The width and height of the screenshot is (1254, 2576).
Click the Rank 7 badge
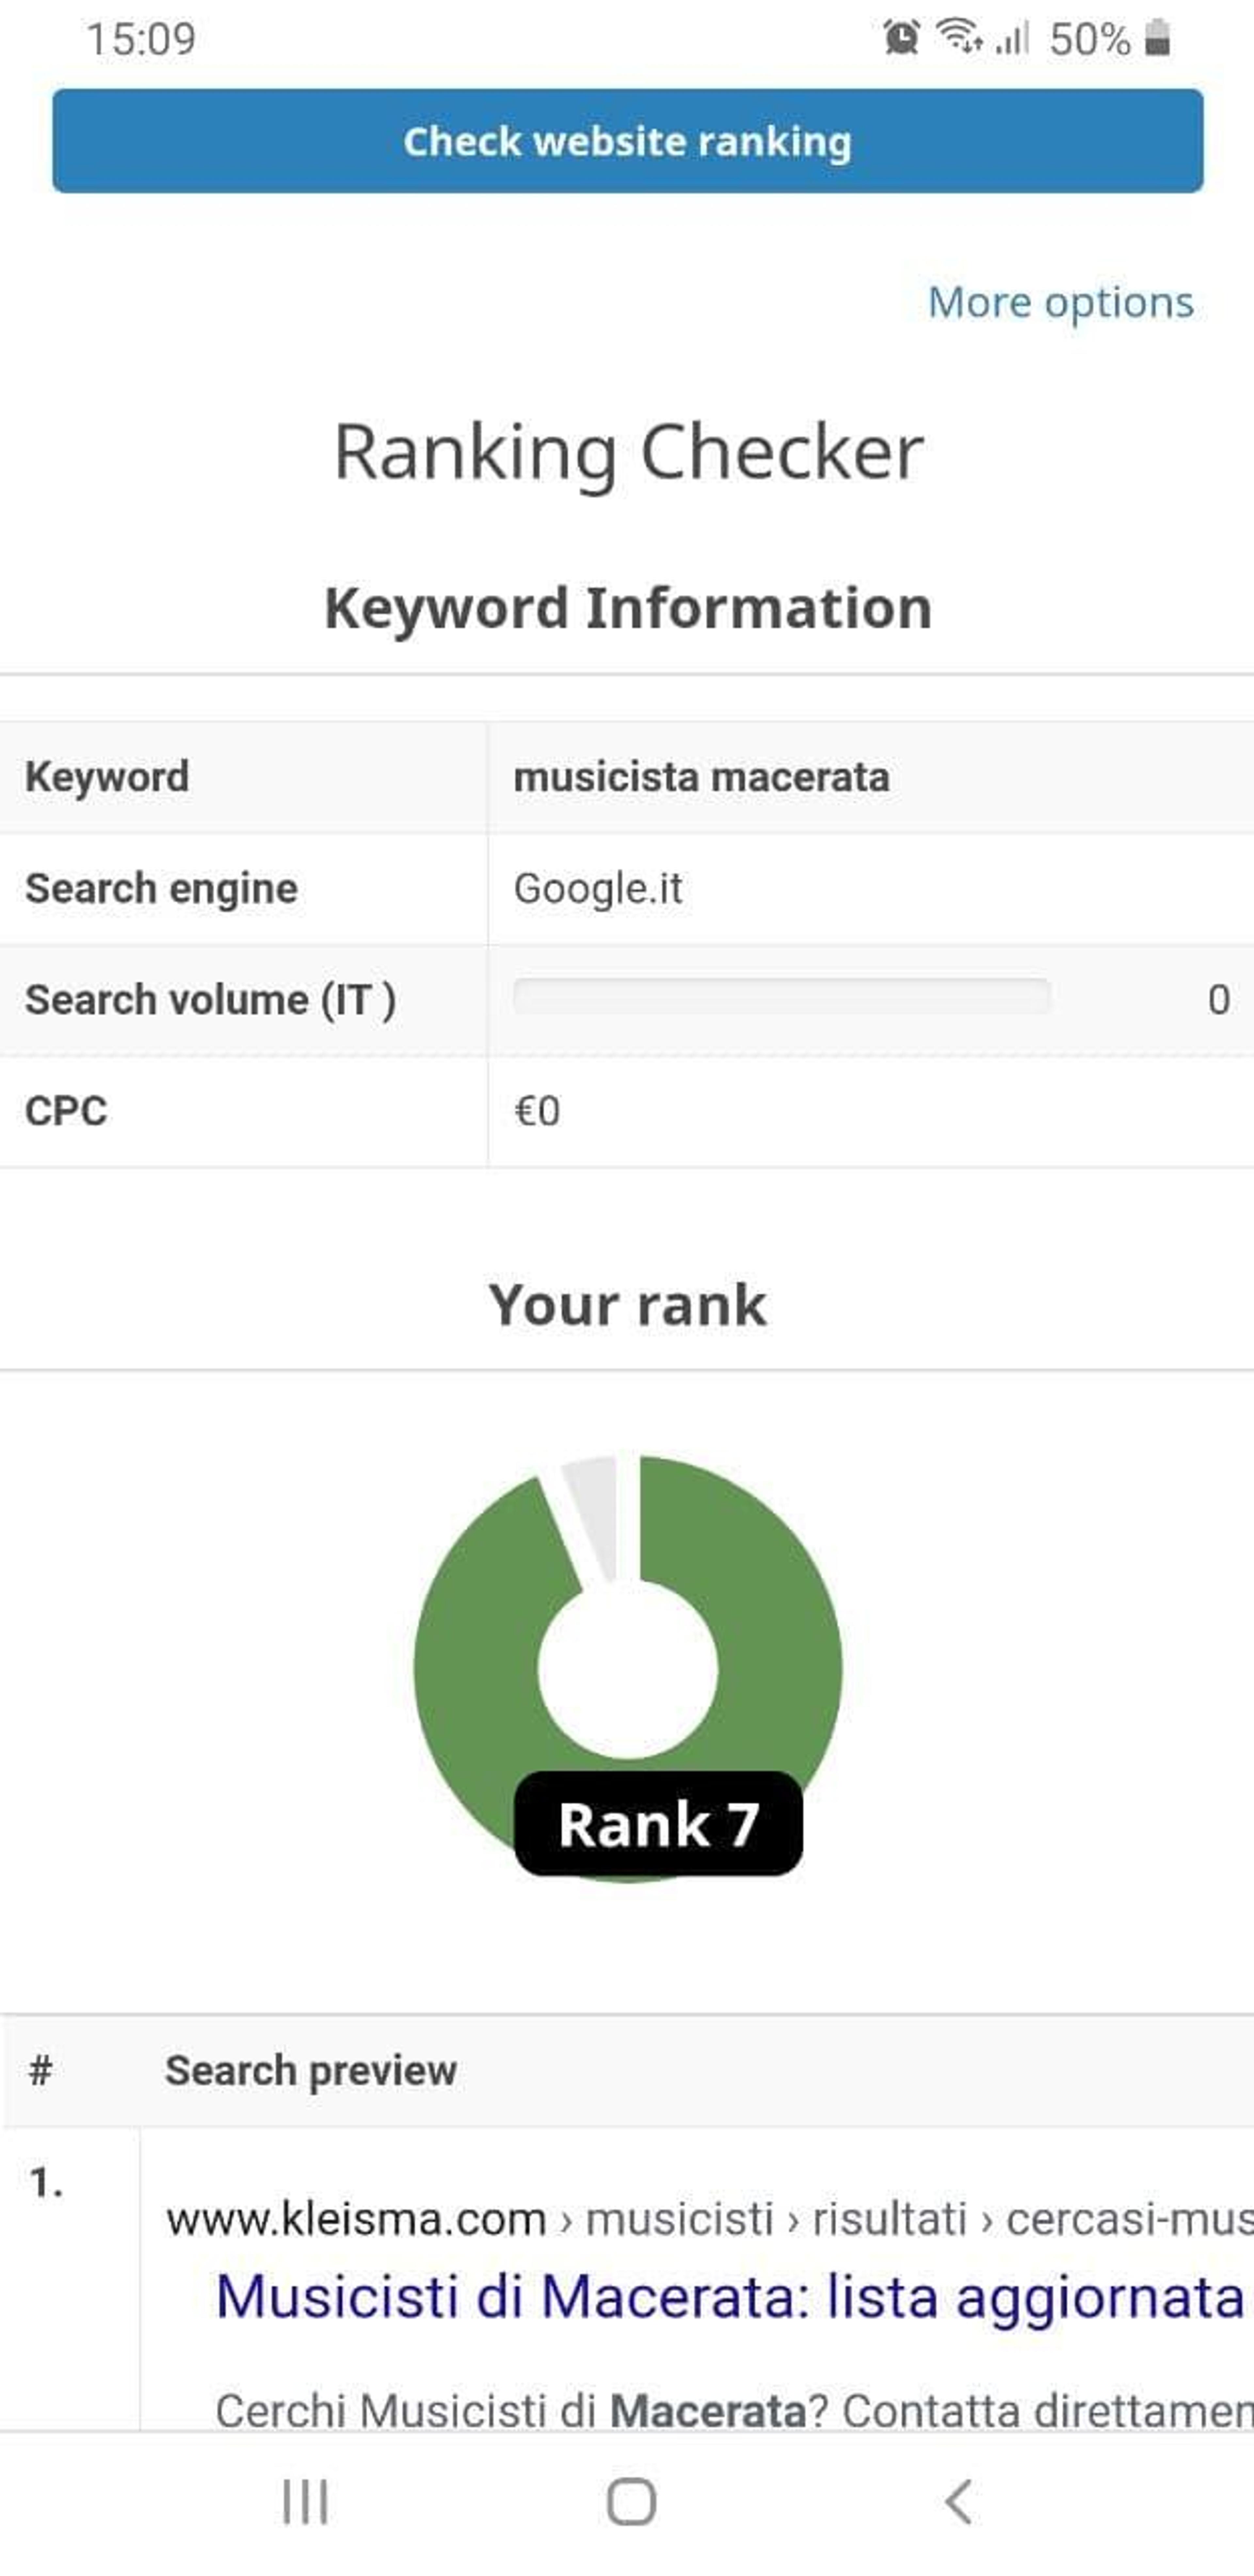(658, 1823)
